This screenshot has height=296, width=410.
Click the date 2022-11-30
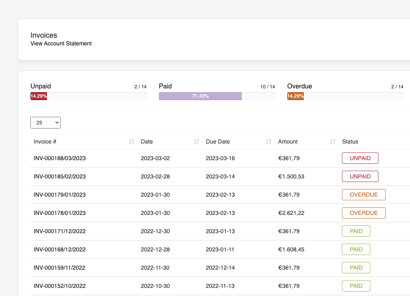[155, 268]
